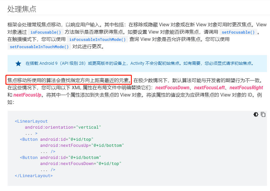Click android:nextFocusUp="@+id/bottom" code line
Screen dimensions: 270x191
(82, 145)
